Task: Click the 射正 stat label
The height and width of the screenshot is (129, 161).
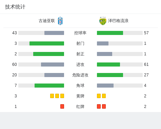Action: tap(80, 54)
